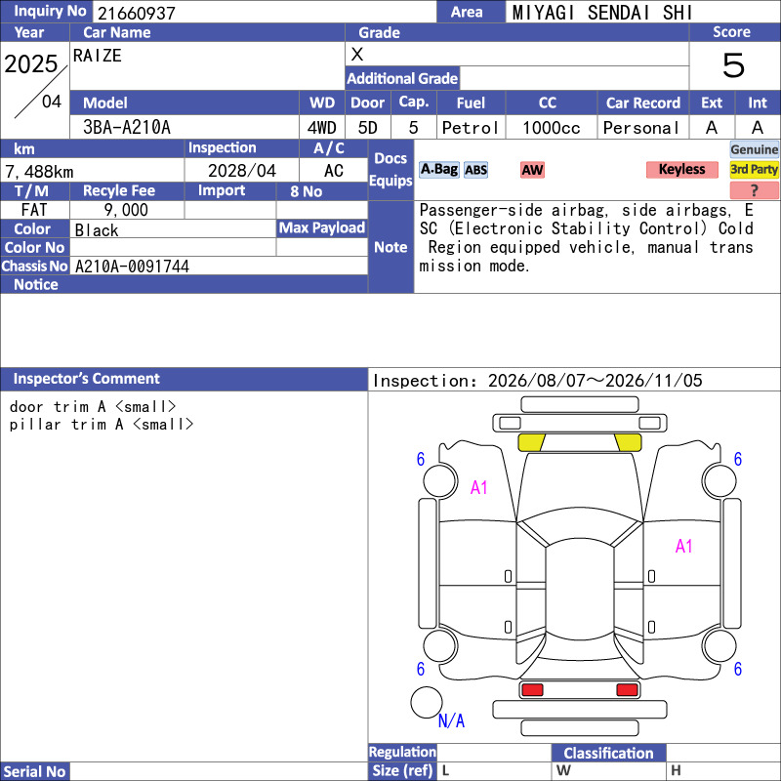
Task: Click the pink A1 mark on hood side
Action: click(478, 487)
